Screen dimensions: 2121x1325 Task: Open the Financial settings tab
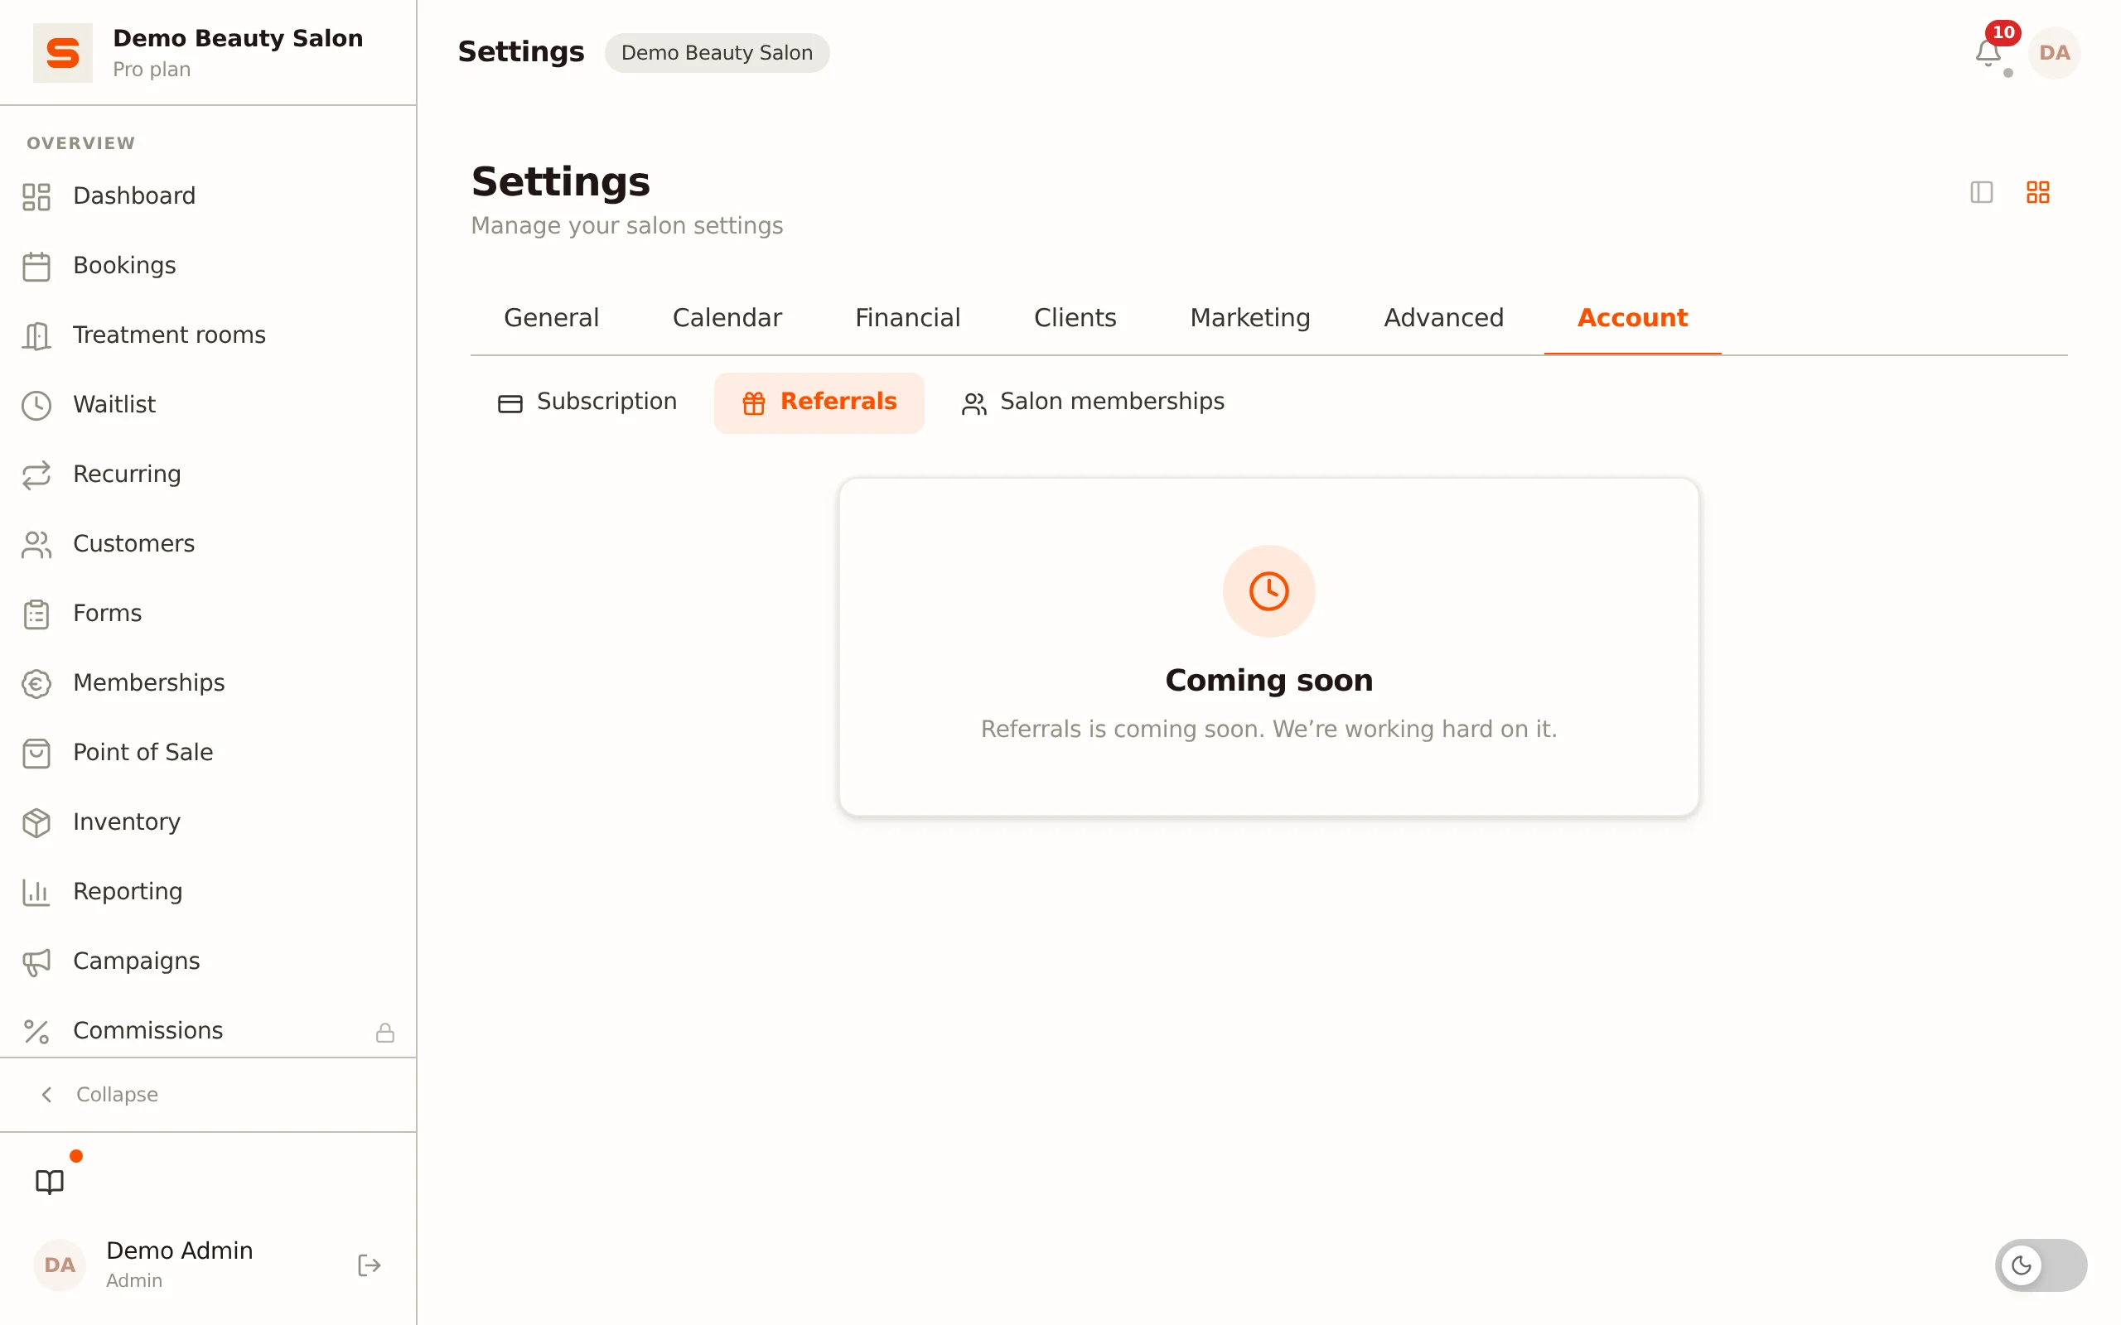click(907, 317)
